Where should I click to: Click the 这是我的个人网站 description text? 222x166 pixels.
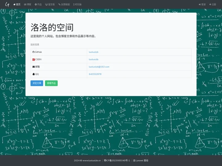point(64,36)
